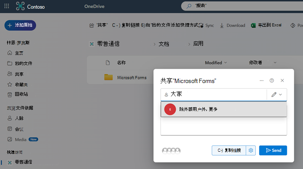
Task: Open the edit permission pencil dropdown
Action: [277, 94]
